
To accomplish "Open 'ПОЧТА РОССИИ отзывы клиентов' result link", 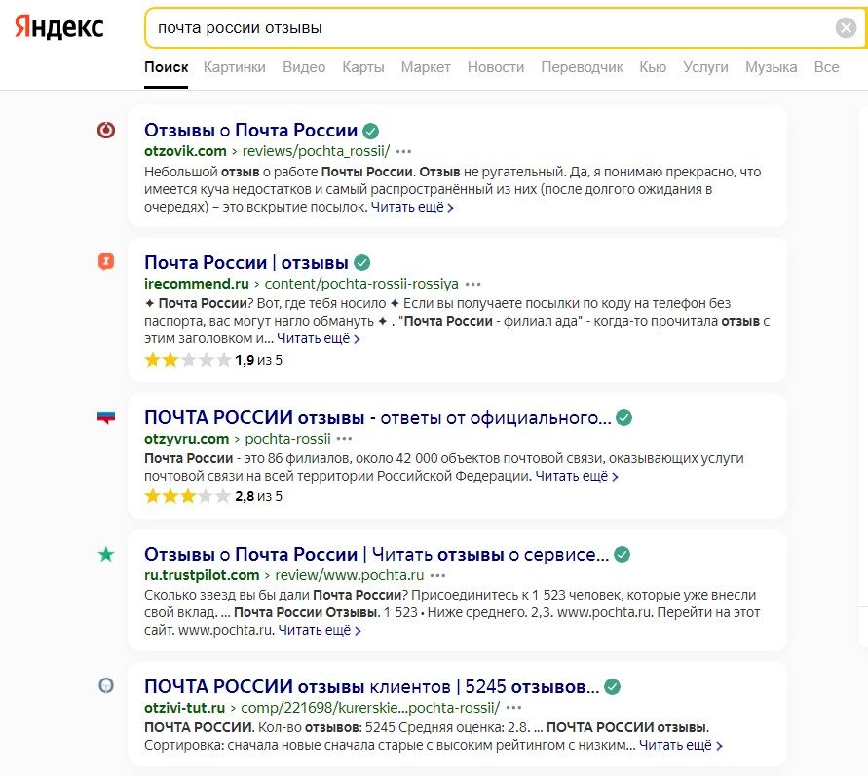I will (370, 685).
